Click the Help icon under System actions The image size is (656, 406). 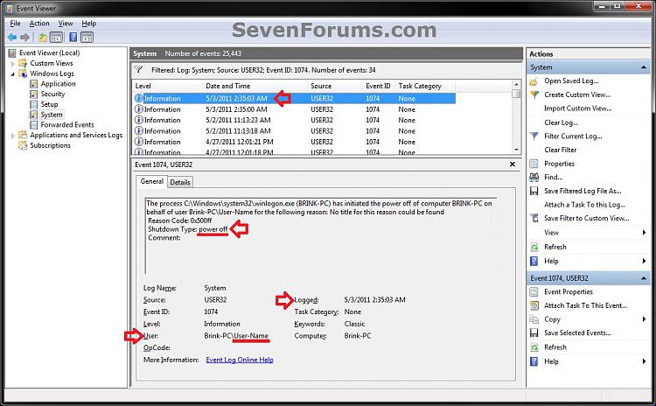click(534, 261)
